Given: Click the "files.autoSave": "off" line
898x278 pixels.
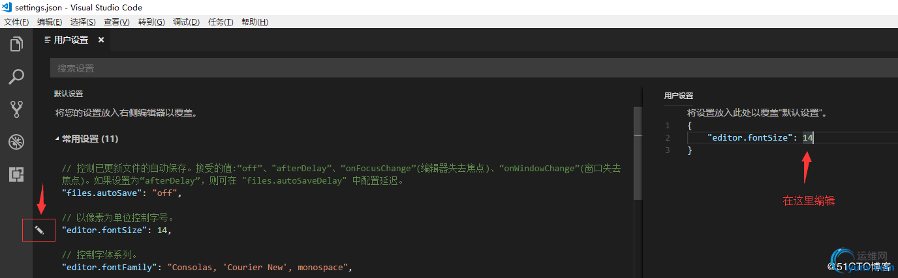Looking at the screenshot, I should (121, 193).
